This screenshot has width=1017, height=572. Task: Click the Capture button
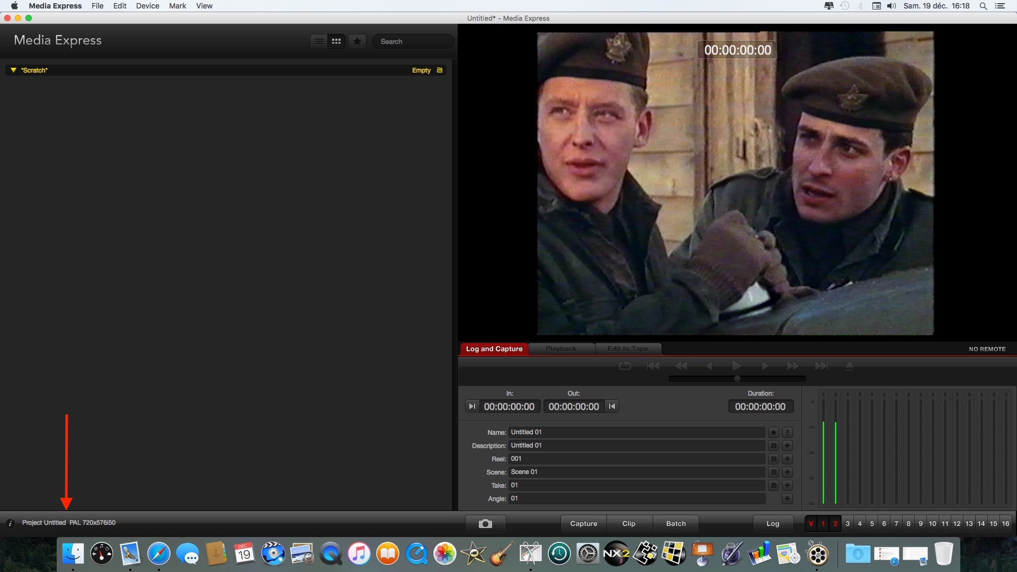[x=584, y=523]
